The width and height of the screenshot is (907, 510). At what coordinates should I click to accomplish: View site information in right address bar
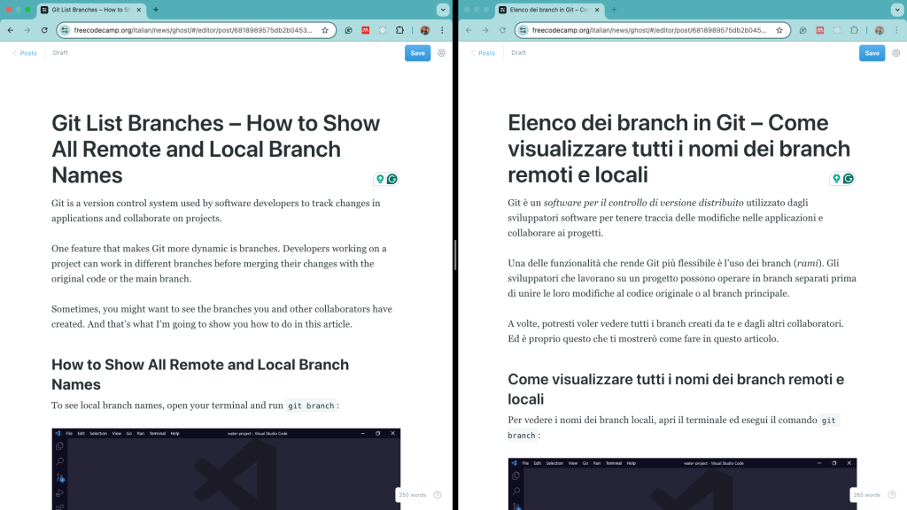(523, 30)
